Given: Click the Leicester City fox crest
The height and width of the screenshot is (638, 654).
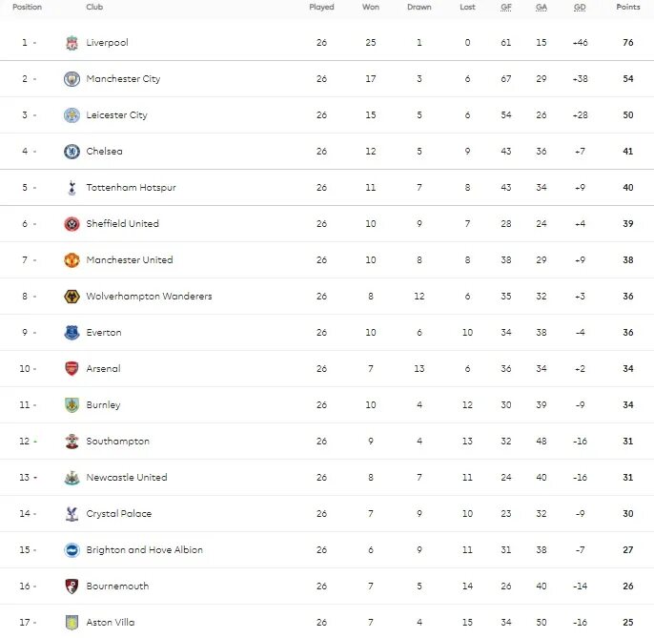Looking at the screenshot, I should (x=72, y=115).
